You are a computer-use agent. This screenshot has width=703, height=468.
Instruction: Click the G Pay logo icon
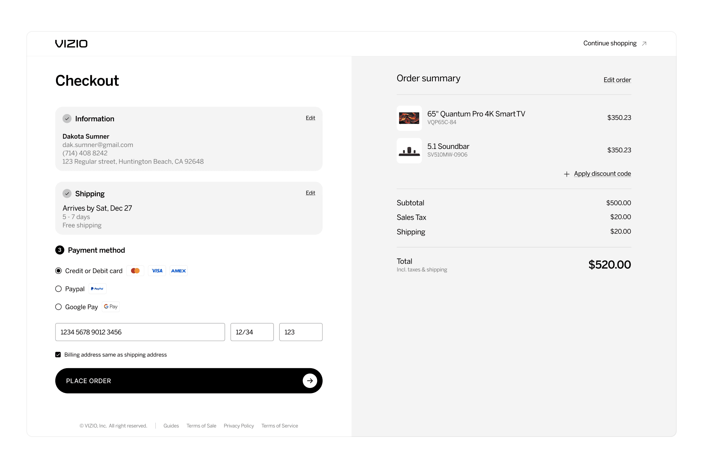click(111, 307)
